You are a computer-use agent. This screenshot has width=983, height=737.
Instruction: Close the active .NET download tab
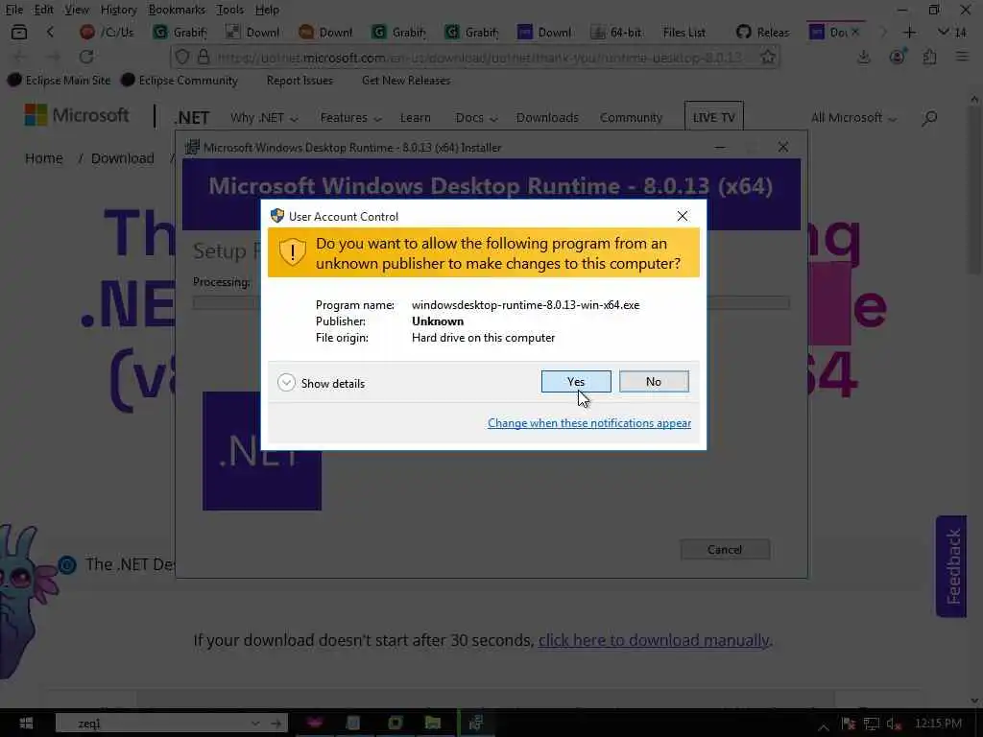tap(855, 32)
